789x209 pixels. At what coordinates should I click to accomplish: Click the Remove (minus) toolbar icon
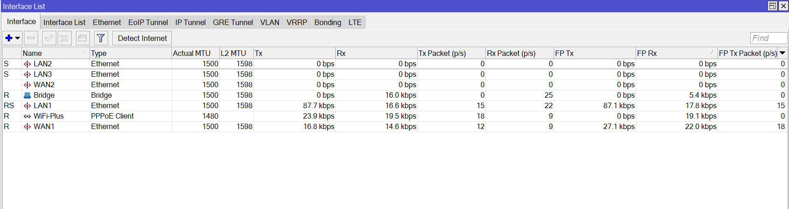31,38
